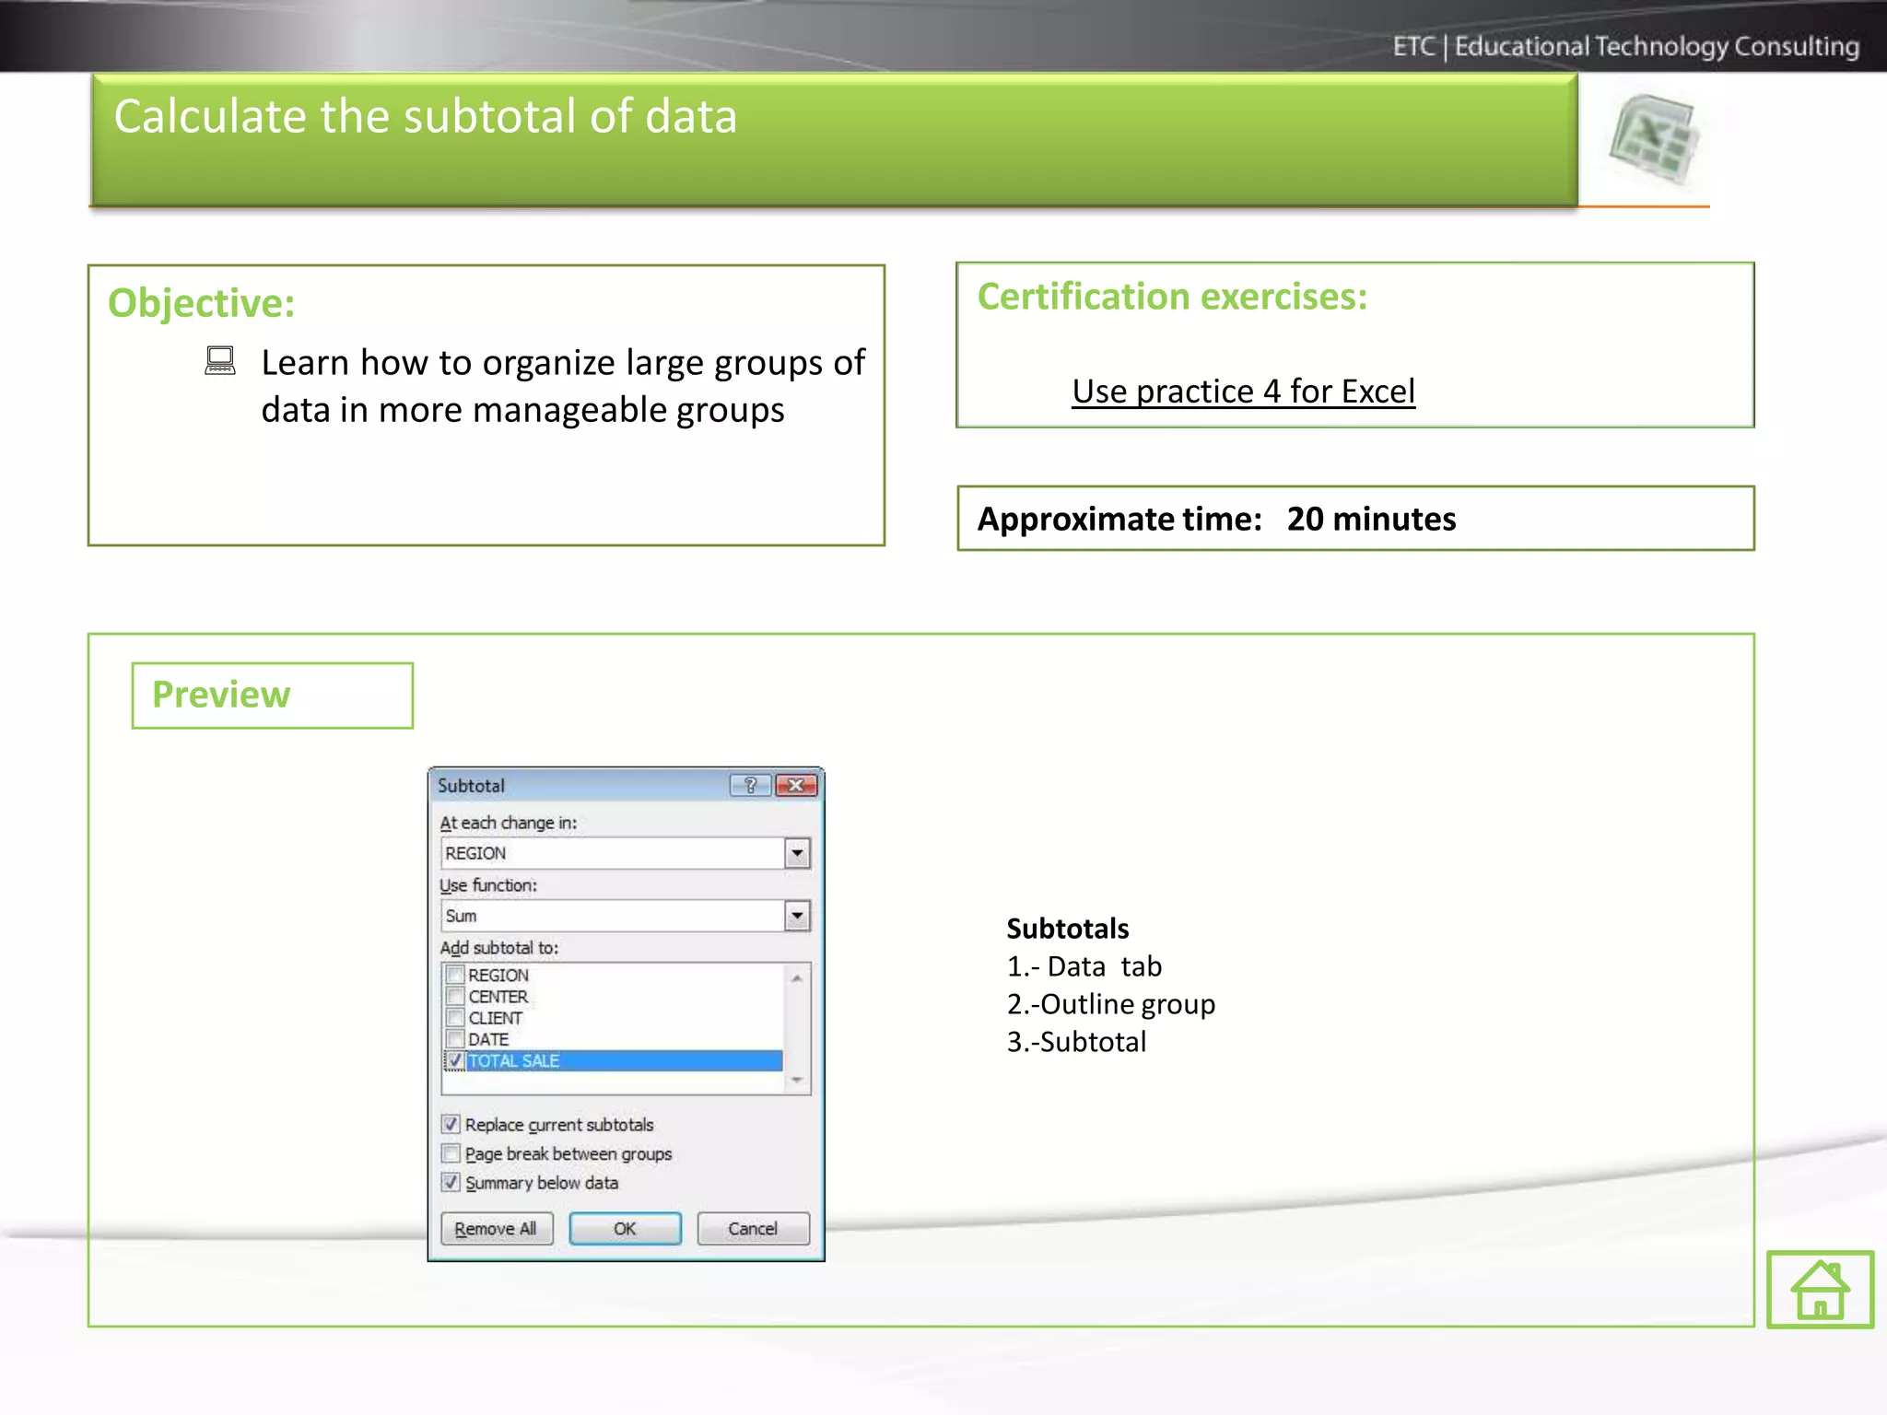Click the scroll up arrow of subtotal list
Viewport: 1887px width, 1415px height.
pos(797,978)
